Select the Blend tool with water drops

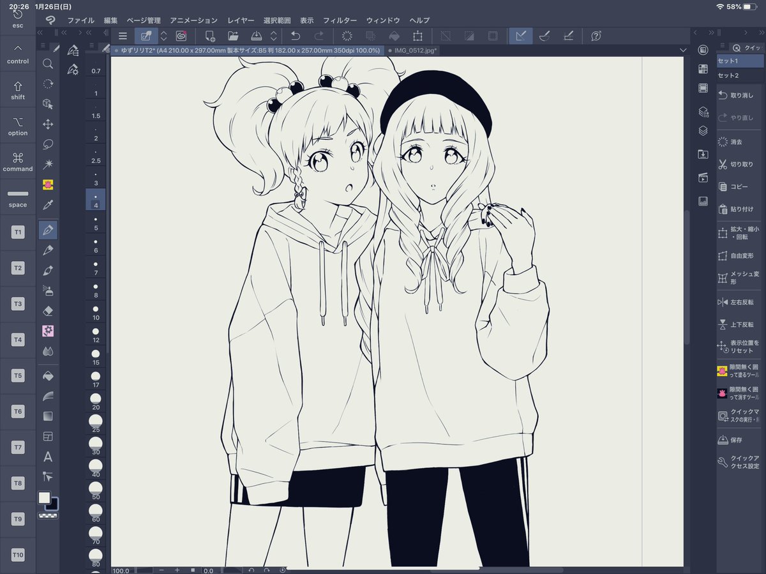48,351
